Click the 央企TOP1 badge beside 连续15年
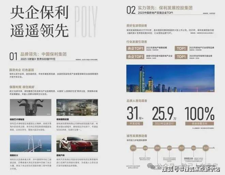 tap(135, 57)
